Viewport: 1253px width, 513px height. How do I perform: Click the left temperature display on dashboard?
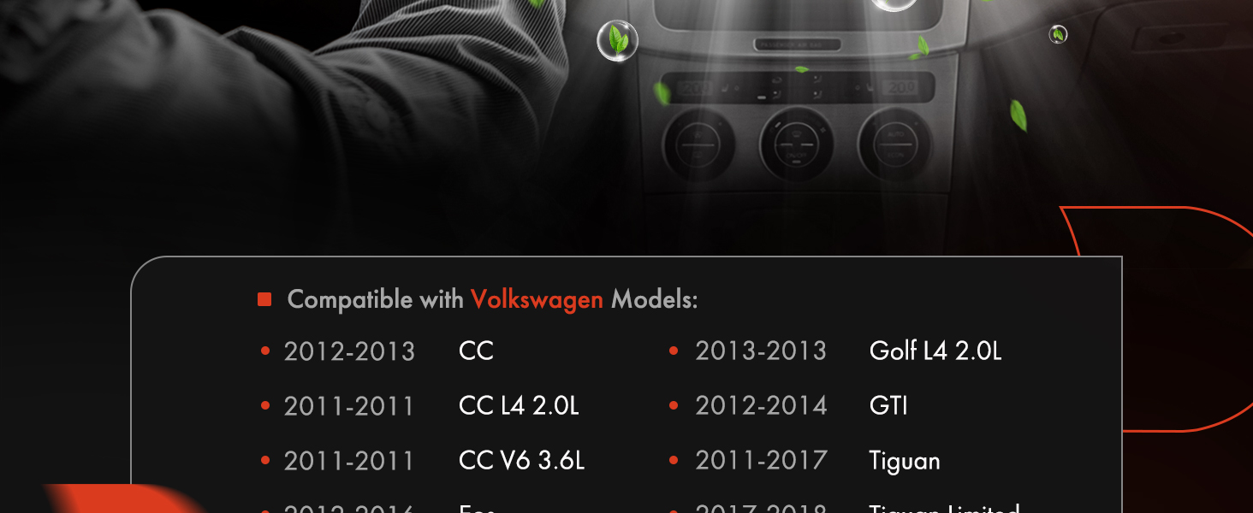[695, 87]
